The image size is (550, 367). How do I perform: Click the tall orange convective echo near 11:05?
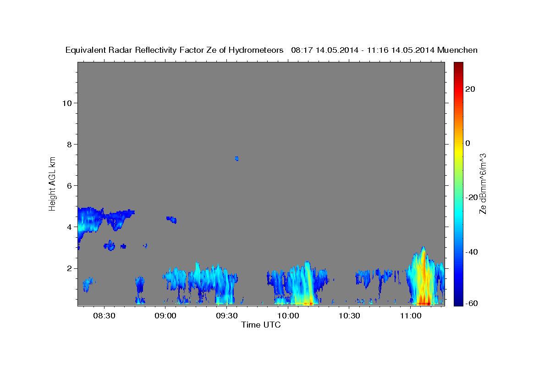pyautogui.click(x=423, y=277)
